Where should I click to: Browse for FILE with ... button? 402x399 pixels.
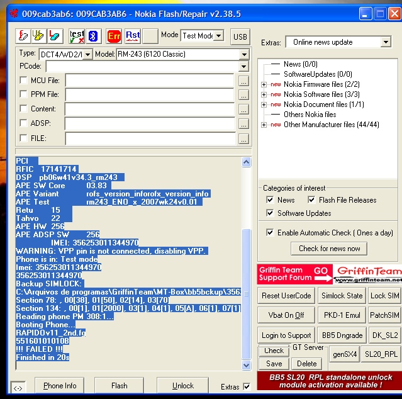[243, 138]
